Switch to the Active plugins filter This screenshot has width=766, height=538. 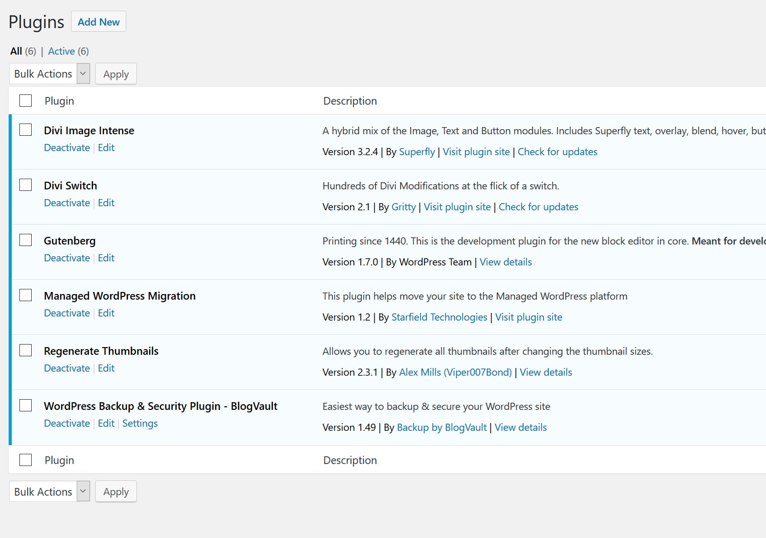click(61, 51)
